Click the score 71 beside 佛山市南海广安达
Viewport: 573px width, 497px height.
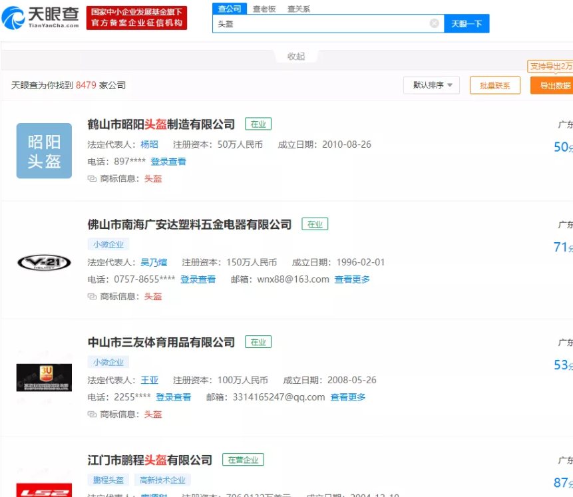[x=563, y=247]
